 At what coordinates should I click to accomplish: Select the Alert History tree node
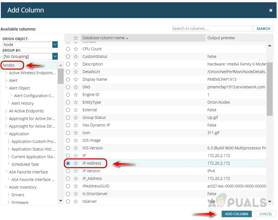[23, 103]
